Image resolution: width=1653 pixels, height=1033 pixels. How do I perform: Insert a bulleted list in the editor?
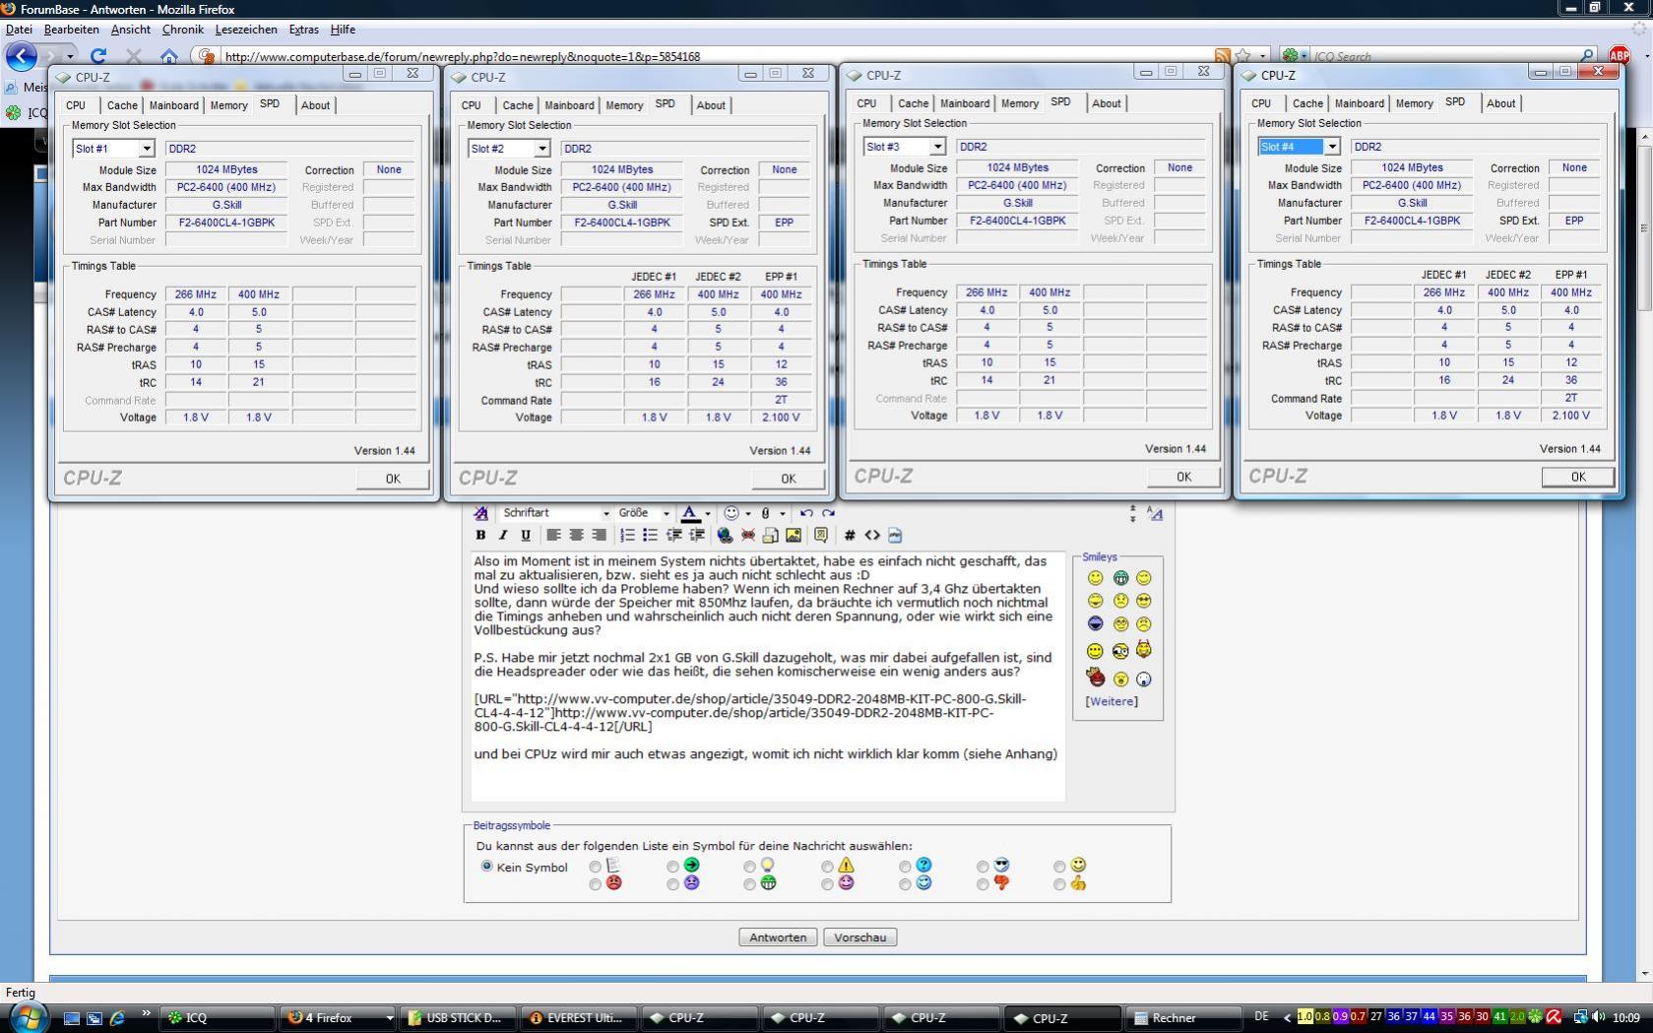pos(650,536)
